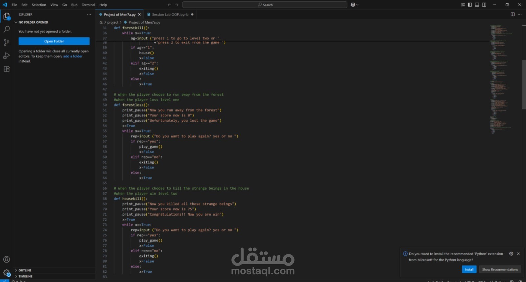The height and width of the screenshot is (282, 526).
Task: Open the Extensions view
Action: 7,69
